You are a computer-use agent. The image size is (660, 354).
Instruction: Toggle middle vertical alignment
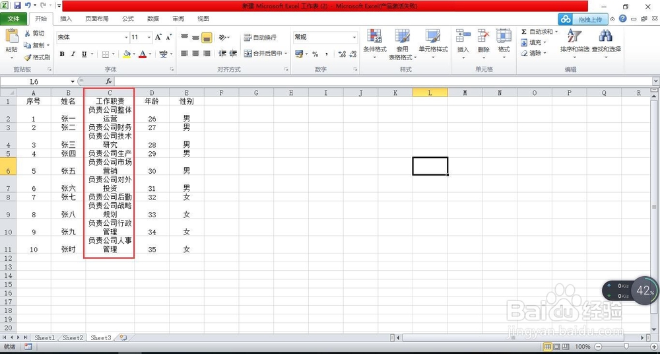(x=195, y=37)
